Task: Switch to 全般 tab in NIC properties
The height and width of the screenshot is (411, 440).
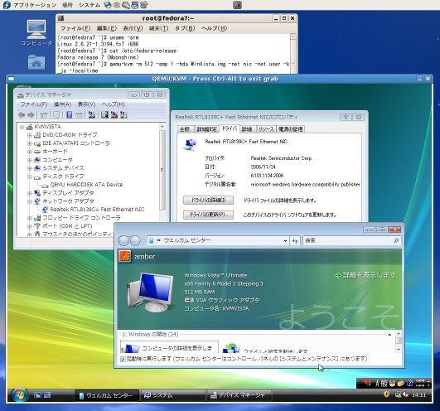Action: click(185, 129)
